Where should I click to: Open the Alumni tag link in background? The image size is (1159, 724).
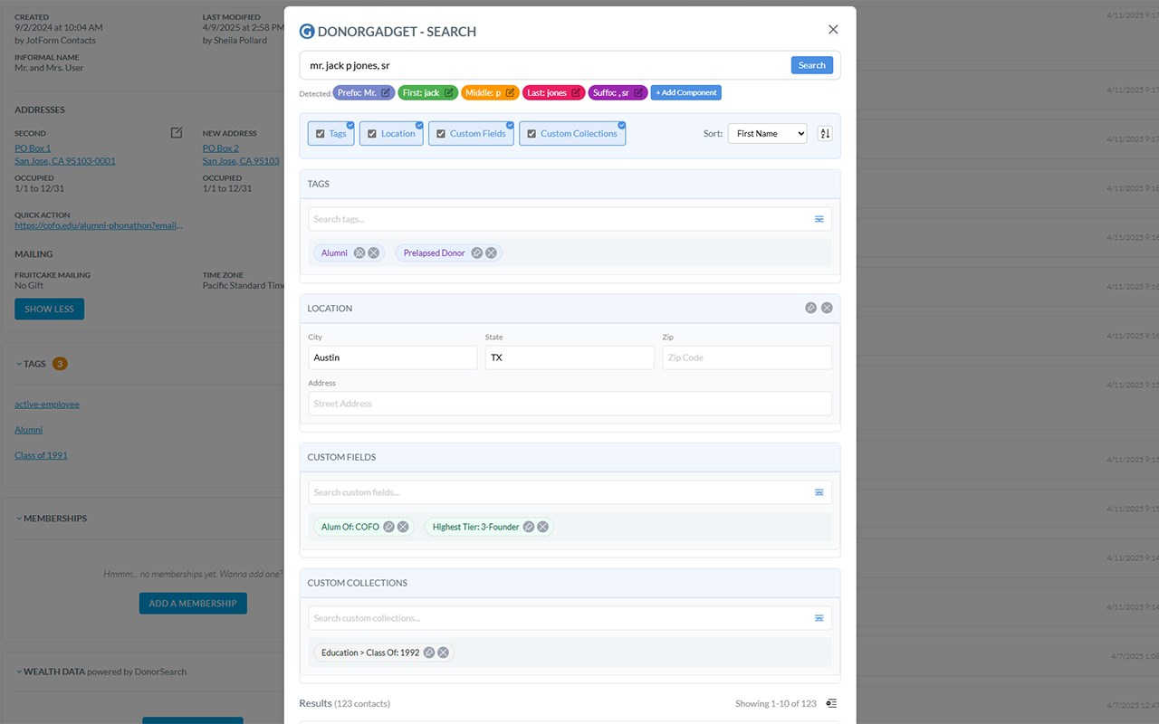pos(28,430)
